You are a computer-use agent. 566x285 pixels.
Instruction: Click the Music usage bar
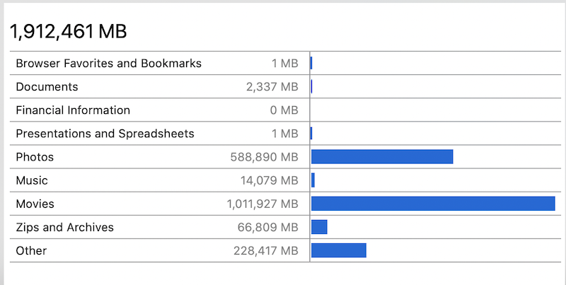[313, 180]
